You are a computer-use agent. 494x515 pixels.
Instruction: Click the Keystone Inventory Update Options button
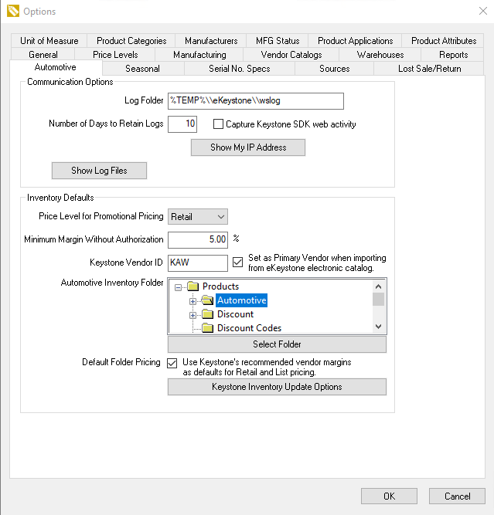[x=277, y=387]
